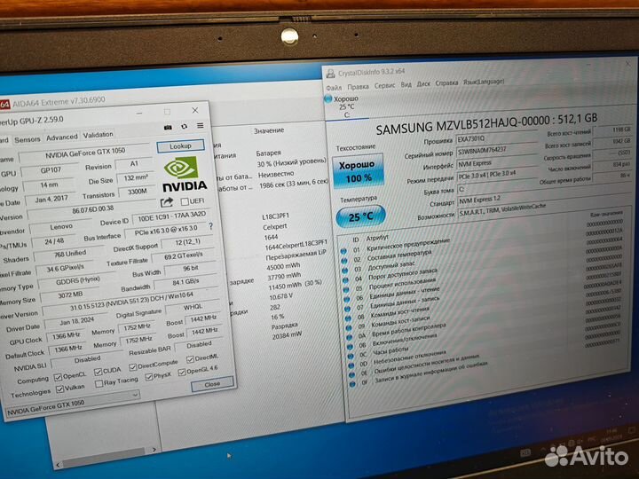Click the blue health orb above drive C:
Viewport: 639px width, 479px height.
328,99
